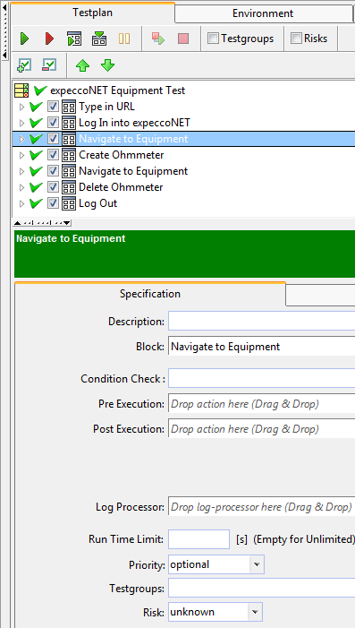Click the Pre Execution drop field
The image size is (355, 628).
(x=261, y=404)
